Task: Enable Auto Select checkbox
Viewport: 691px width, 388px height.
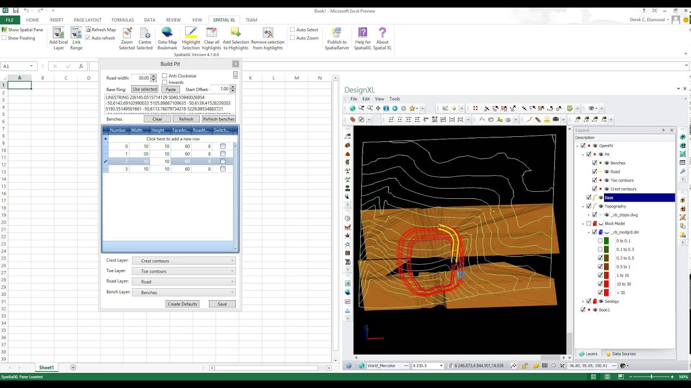Action: pos(293,30)
